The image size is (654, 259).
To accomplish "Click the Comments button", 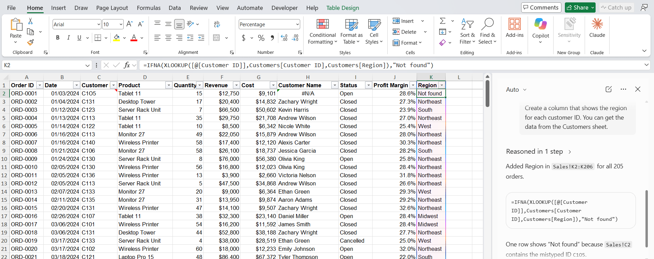I will 541,7.
